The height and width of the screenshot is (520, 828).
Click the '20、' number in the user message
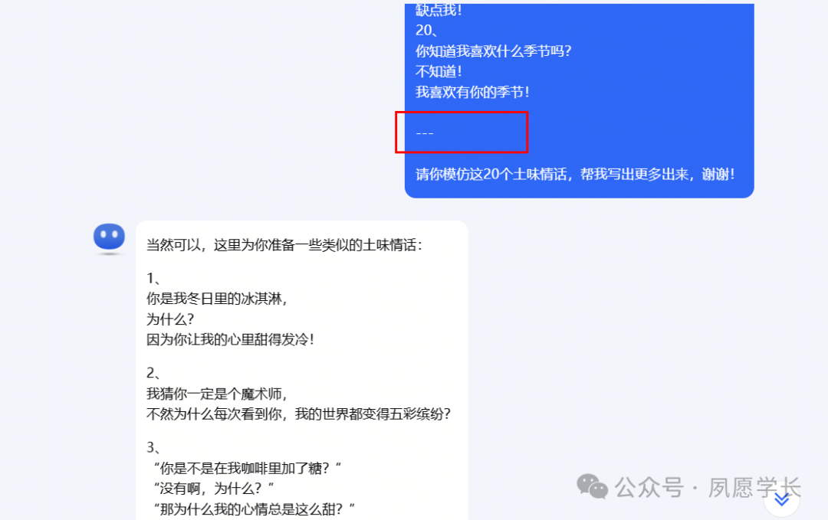click(x=426, y=31)
